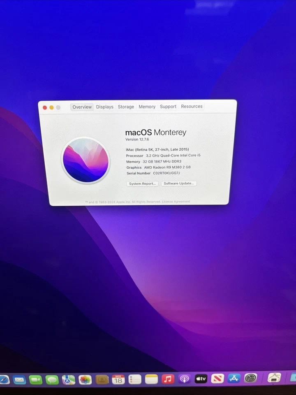Image resolution: width=296 pixels, height=395 pixels.
Task: Open News app in the dock
Action: pyautogui.click(x=217, y=378)
